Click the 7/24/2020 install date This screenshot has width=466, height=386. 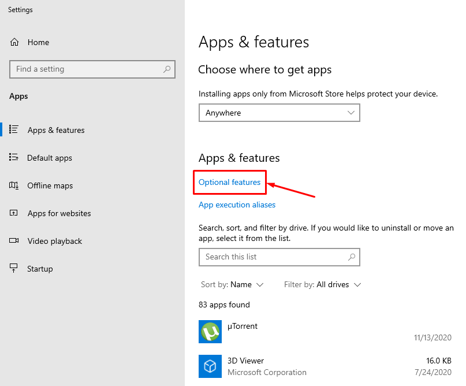coord(433,372)
